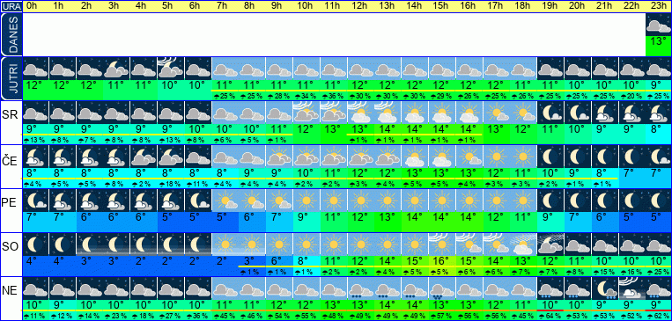This screenshot has height=321, width=672.
Task: Click the DANES 23h cloudy night icon
Action: 658,26
